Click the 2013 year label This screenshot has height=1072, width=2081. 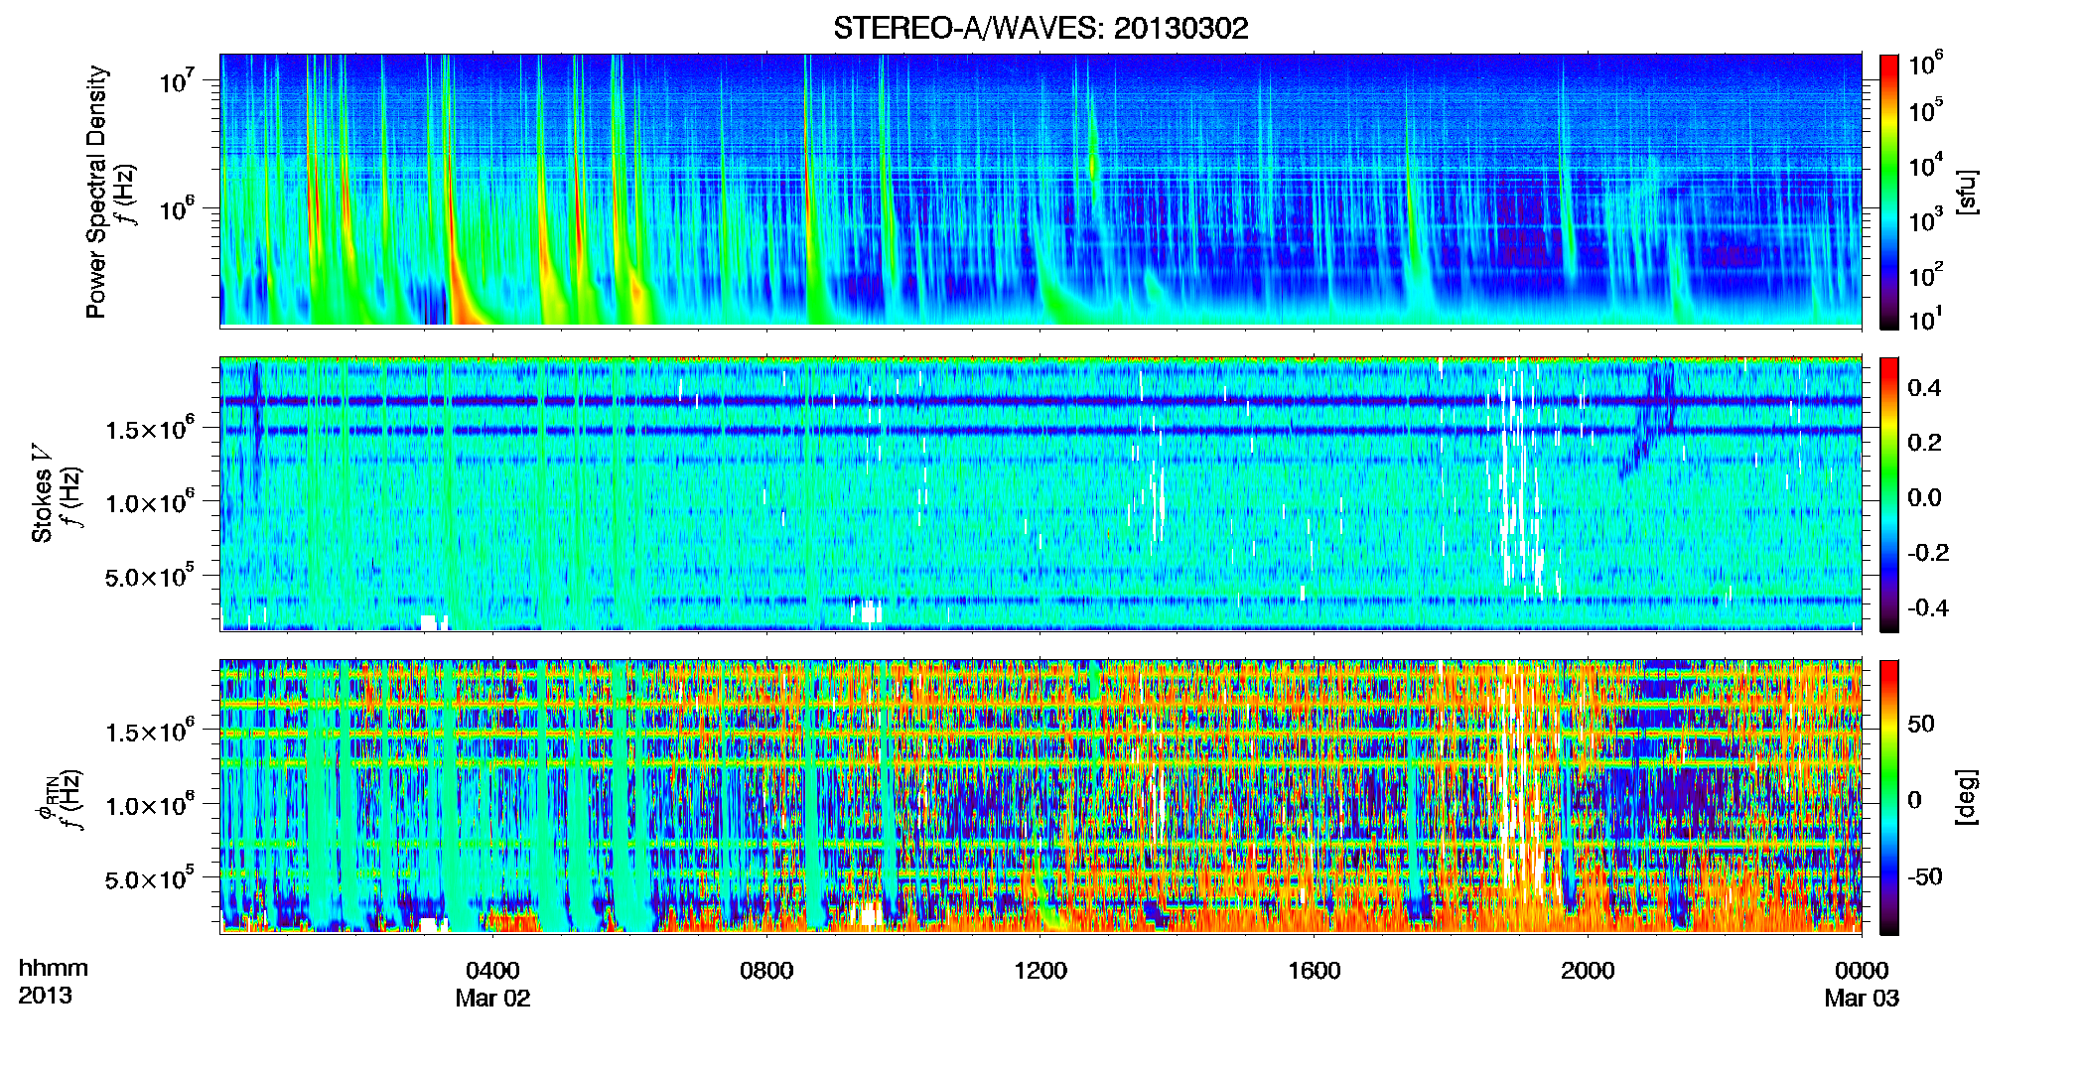(x=45, y=995)
